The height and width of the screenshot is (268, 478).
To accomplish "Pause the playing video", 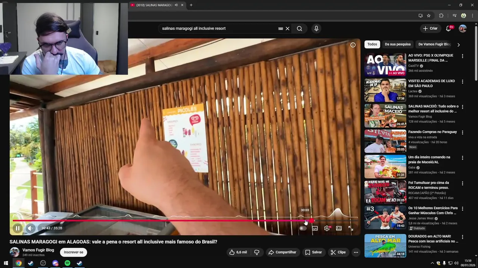I will (18, 228).
